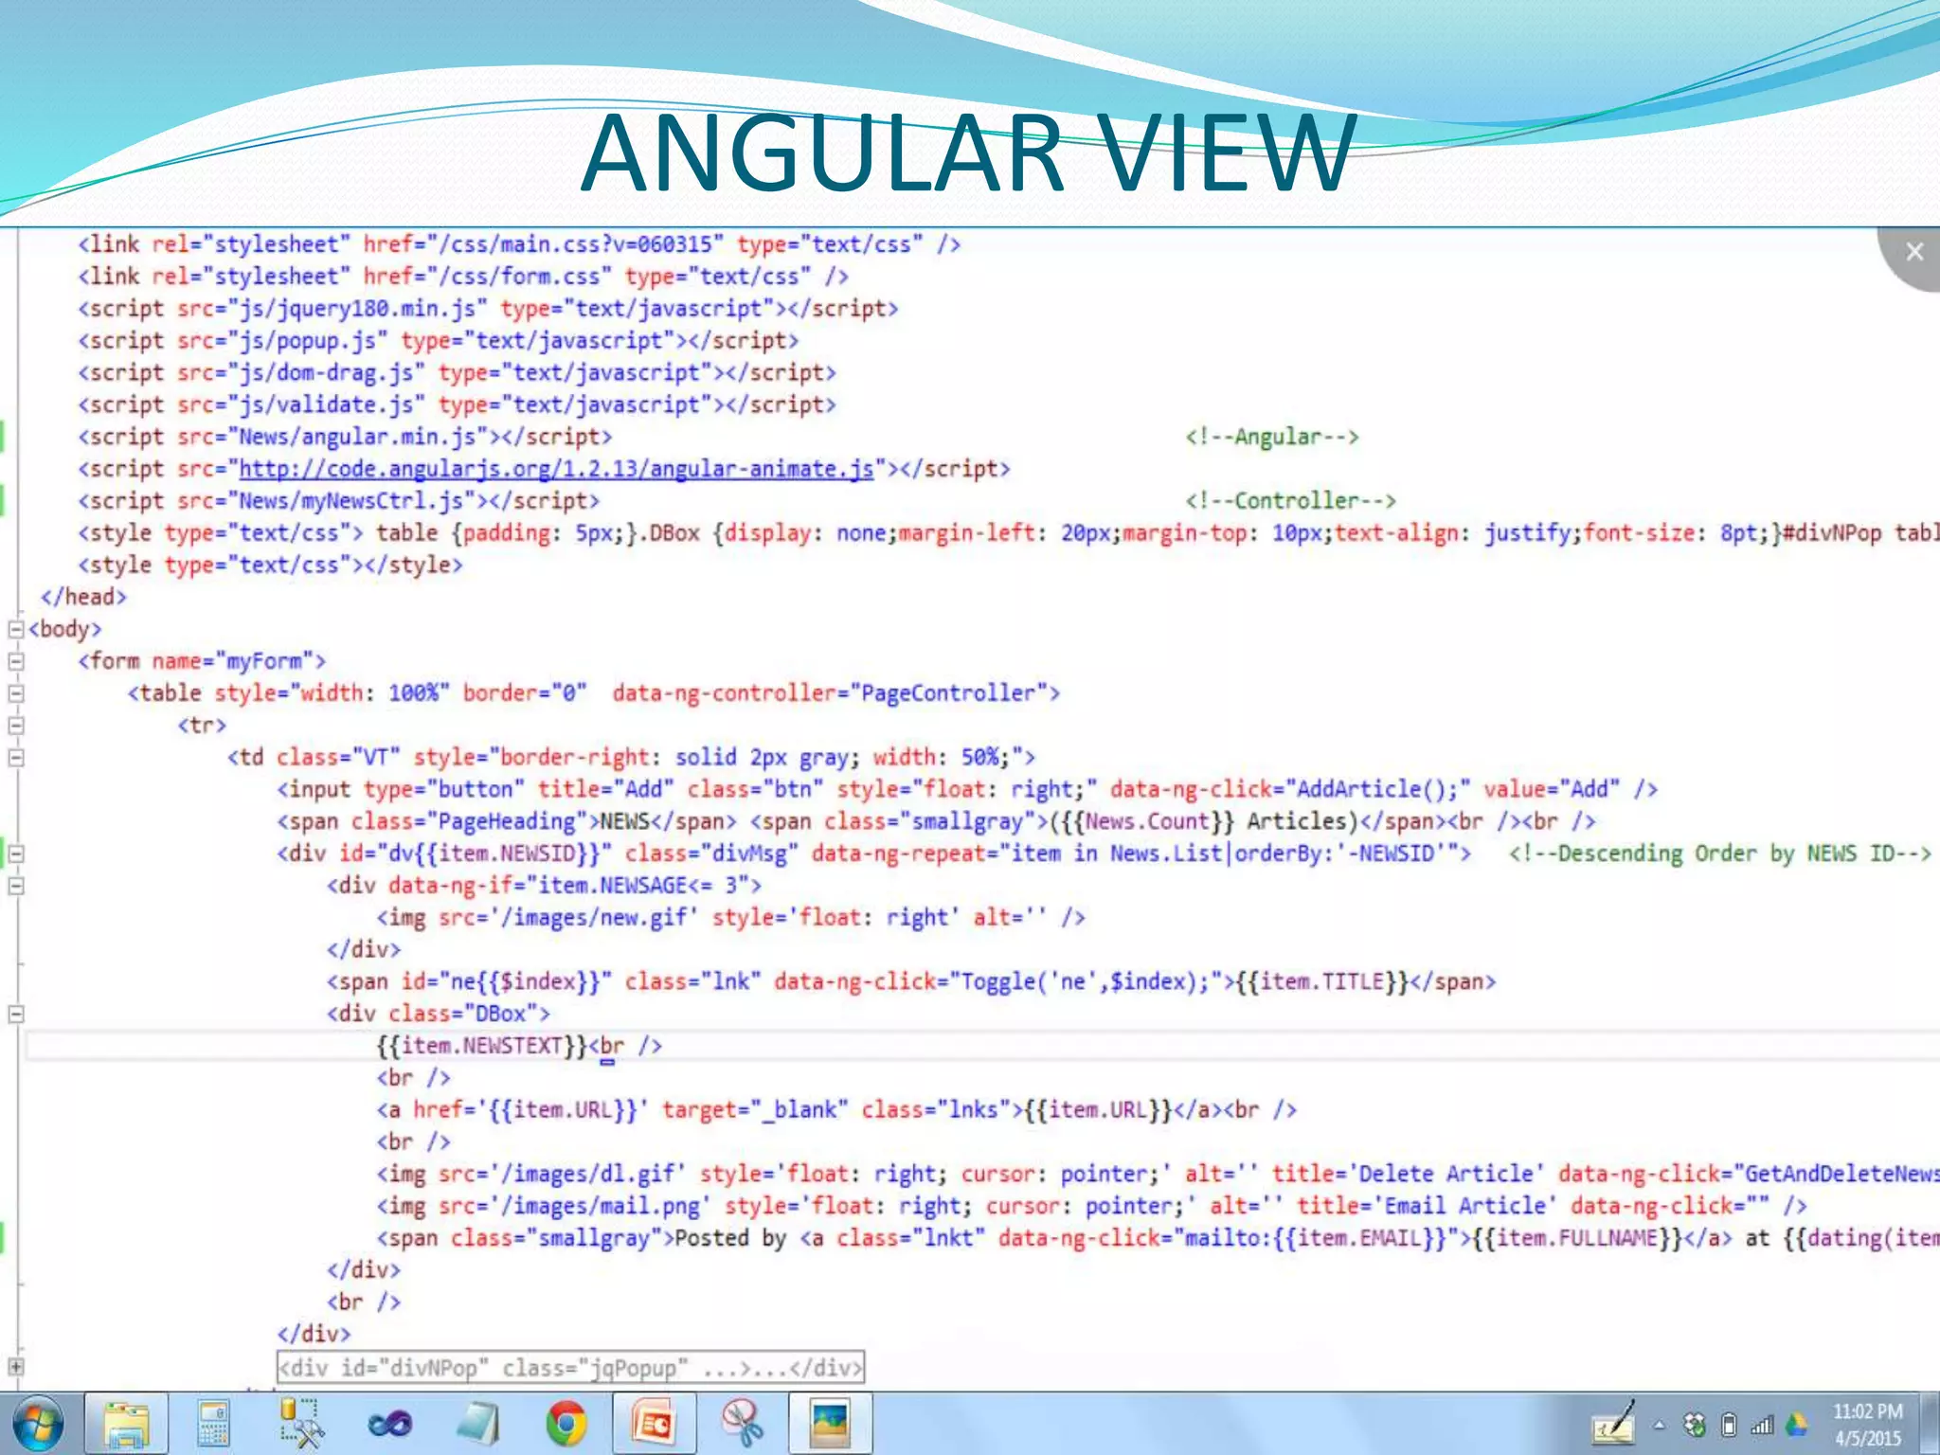The image size is (1940, 1455).
Task: Open the Snipping Tool taskbar icon
Action: [x=742, y=1424]
